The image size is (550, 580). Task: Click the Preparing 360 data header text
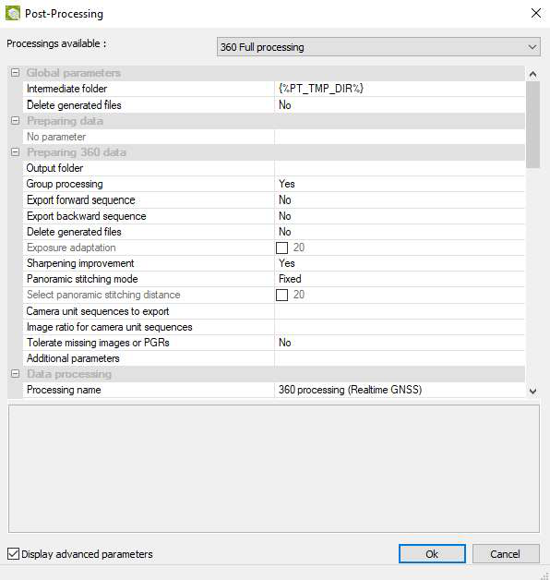click(77, 152)
